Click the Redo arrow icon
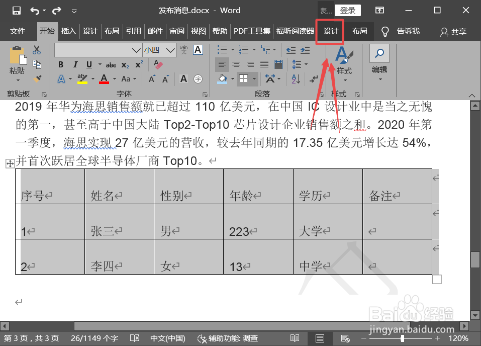Viewport: 481px width, 346px height. (56, 11)
